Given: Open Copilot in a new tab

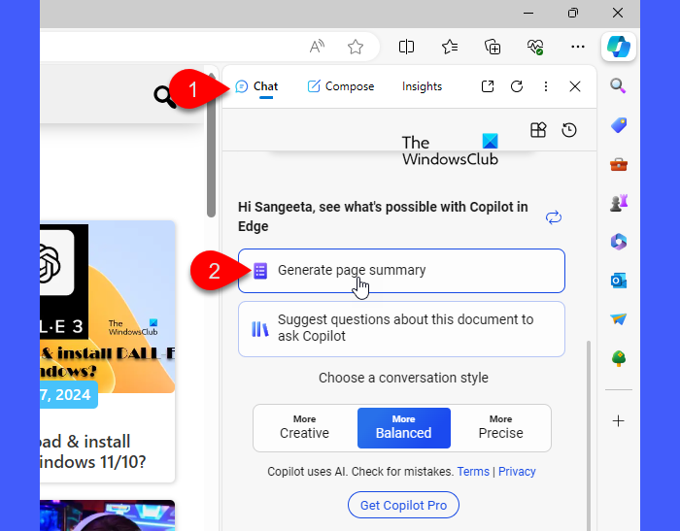Looking at the screenshot, I should [488, 86].
